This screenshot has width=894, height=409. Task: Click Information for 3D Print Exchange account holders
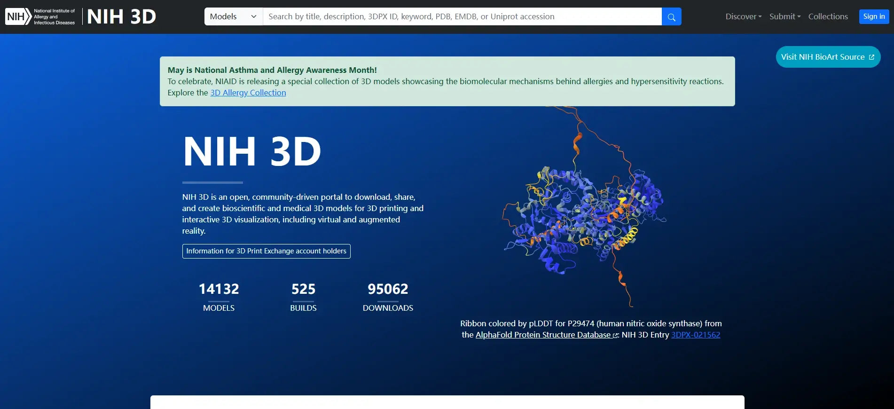point(266,251)
